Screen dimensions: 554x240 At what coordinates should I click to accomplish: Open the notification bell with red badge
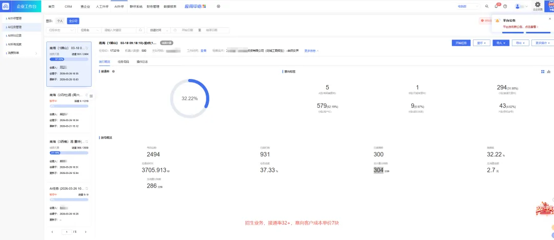pyautogui.click(x=497, y=6)
